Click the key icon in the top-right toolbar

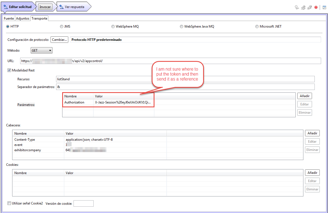(296, 7)
